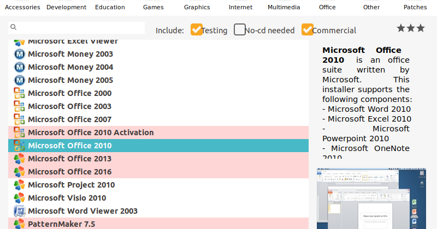Select Microsoft Office 2000 text

coord(70,93)
